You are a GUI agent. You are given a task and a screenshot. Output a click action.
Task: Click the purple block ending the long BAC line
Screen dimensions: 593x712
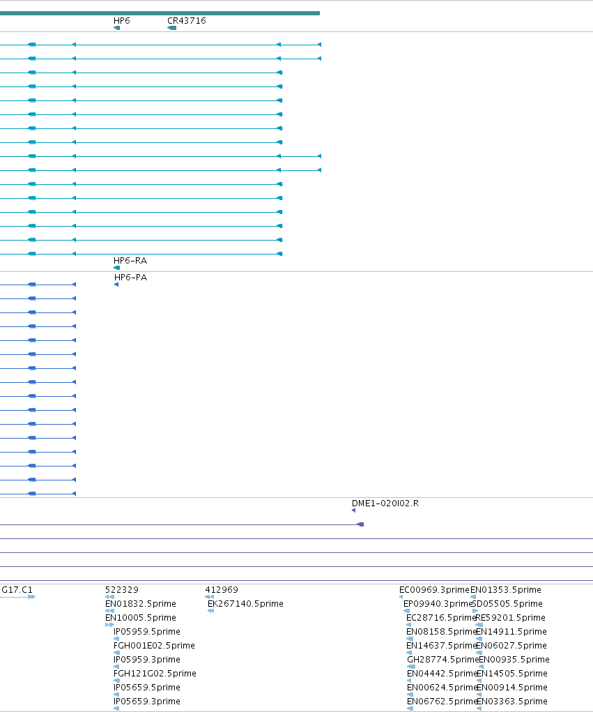360,524
